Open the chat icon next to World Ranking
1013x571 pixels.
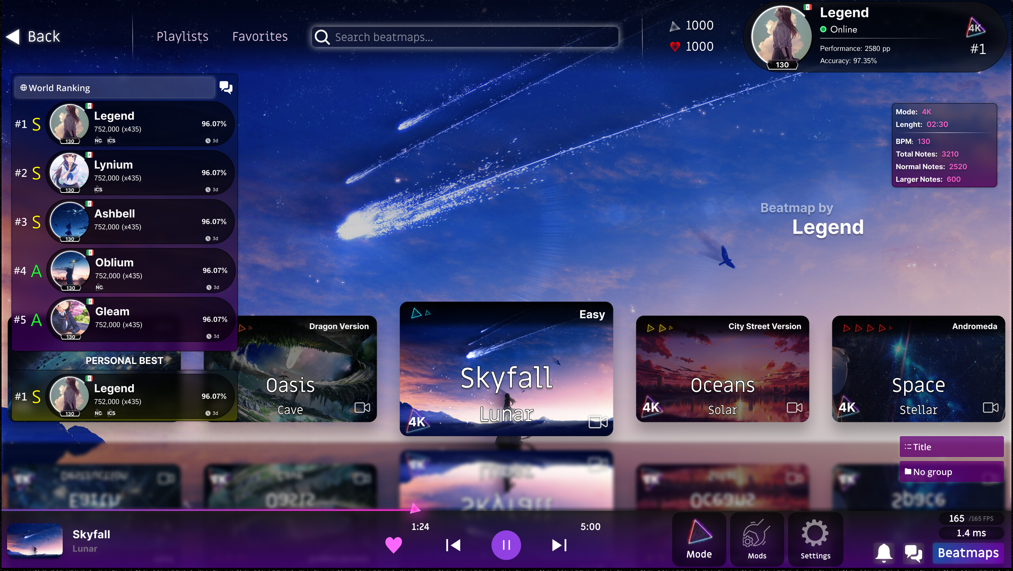pos(225,88)
